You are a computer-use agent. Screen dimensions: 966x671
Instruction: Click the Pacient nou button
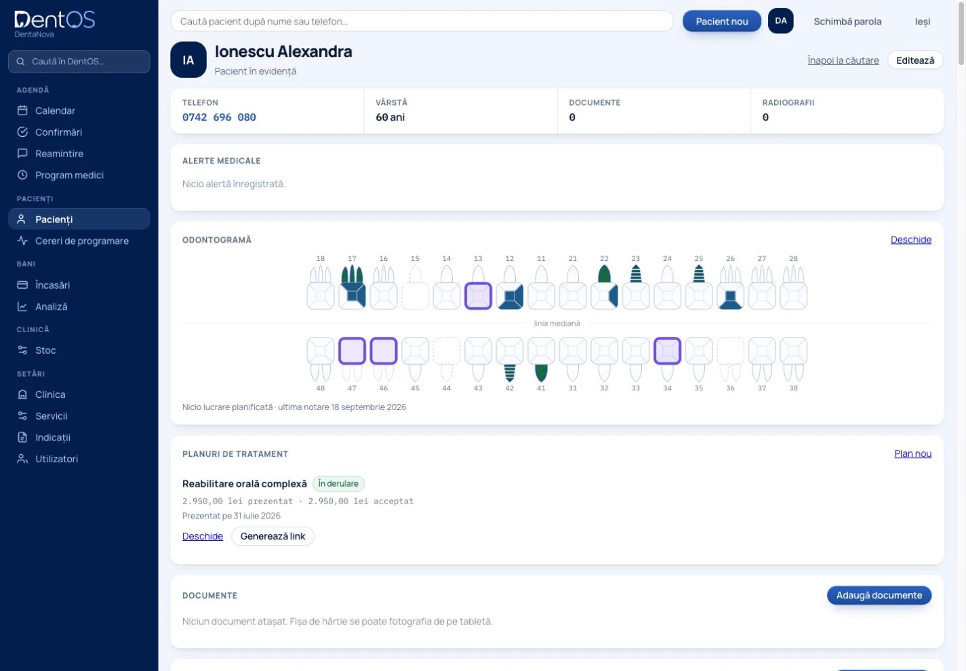pos(722,21)
